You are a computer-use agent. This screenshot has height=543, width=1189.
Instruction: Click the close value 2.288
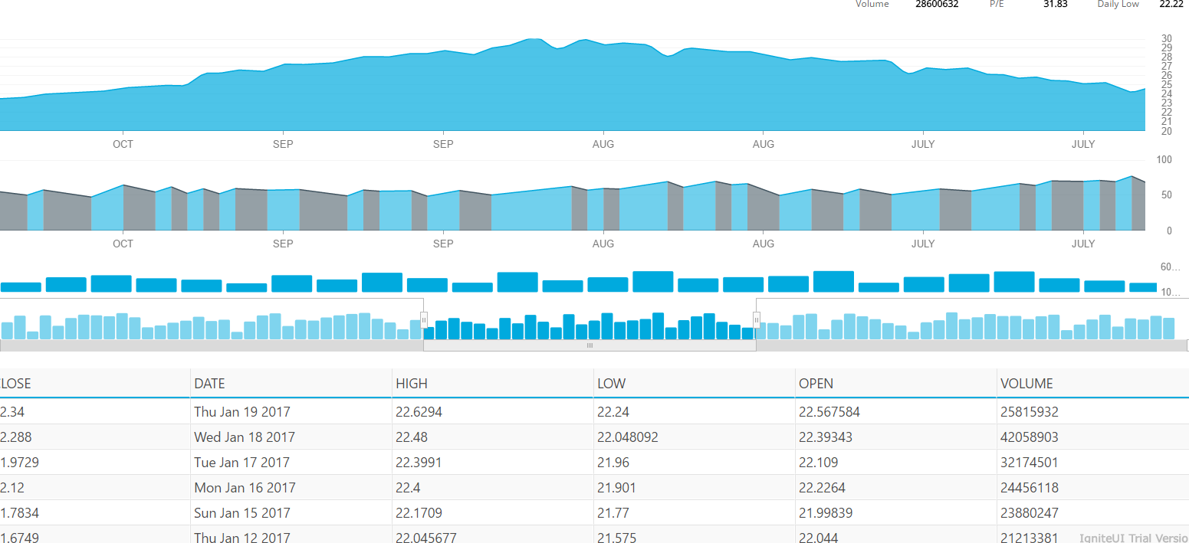pyautogui.click(x=16, y=437)
